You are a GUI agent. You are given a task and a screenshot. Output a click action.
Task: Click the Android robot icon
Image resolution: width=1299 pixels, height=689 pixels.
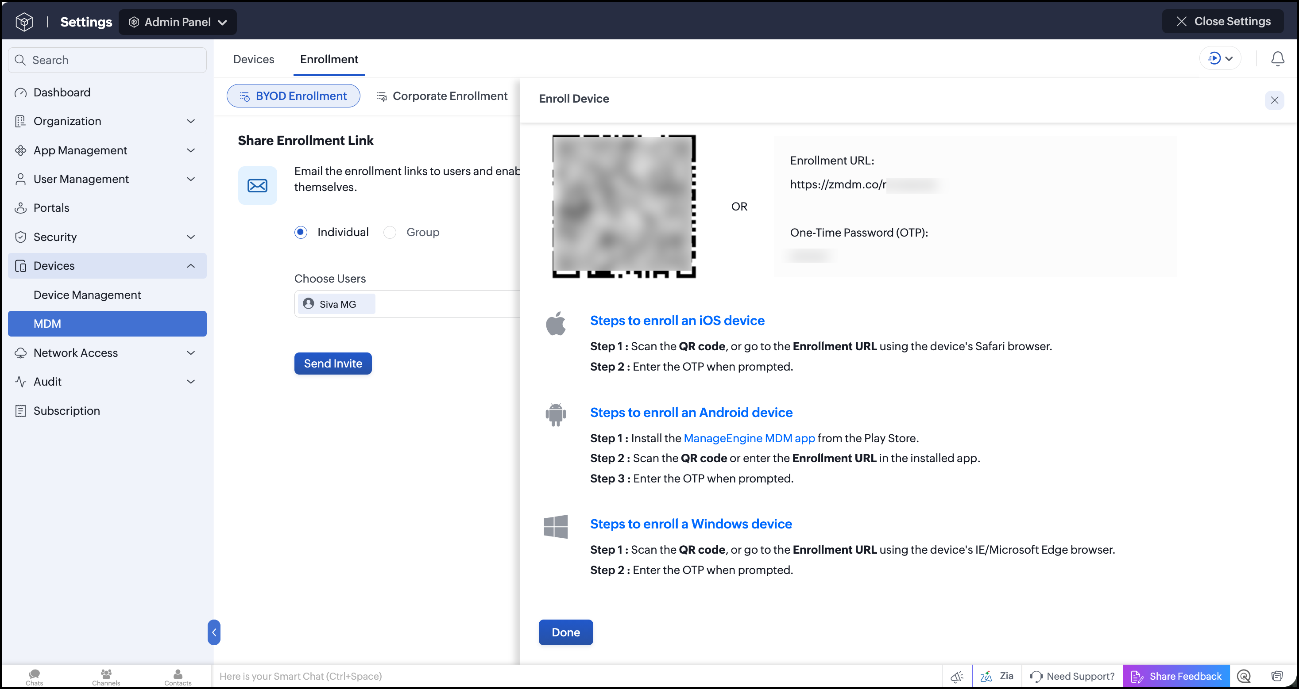(x=556, y=414)
